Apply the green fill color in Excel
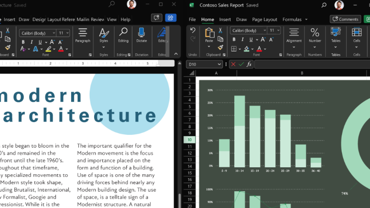Image resolution: width=370 pixels, height=208 pixels. (x=247, y=49)
